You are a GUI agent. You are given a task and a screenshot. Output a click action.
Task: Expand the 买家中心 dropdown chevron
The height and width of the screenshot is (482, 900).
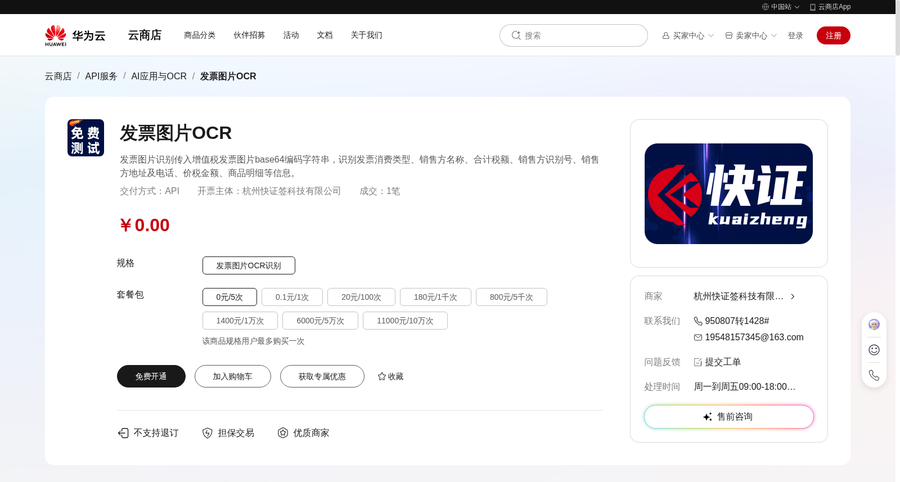[711, 35]
